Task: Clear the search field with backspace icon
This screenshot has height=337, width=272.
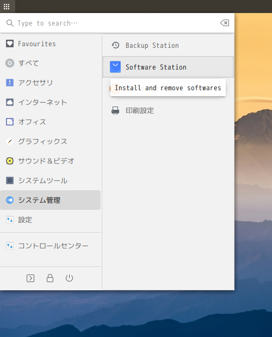Action: [x=225, y=23]
